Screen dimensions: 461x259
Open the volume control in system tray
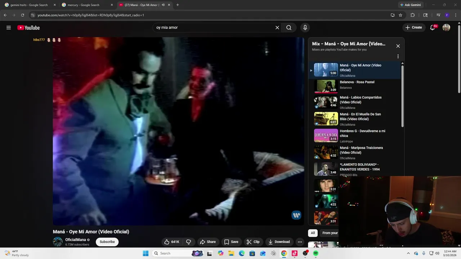click(x=437, y=253)
